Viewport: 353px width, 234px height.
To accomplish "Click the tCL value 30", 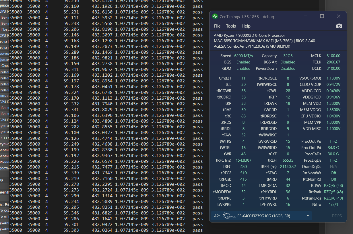I will [243, 85].
